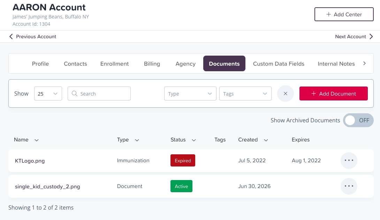Open the KTLogo.png document link

(x=30, y=161)
